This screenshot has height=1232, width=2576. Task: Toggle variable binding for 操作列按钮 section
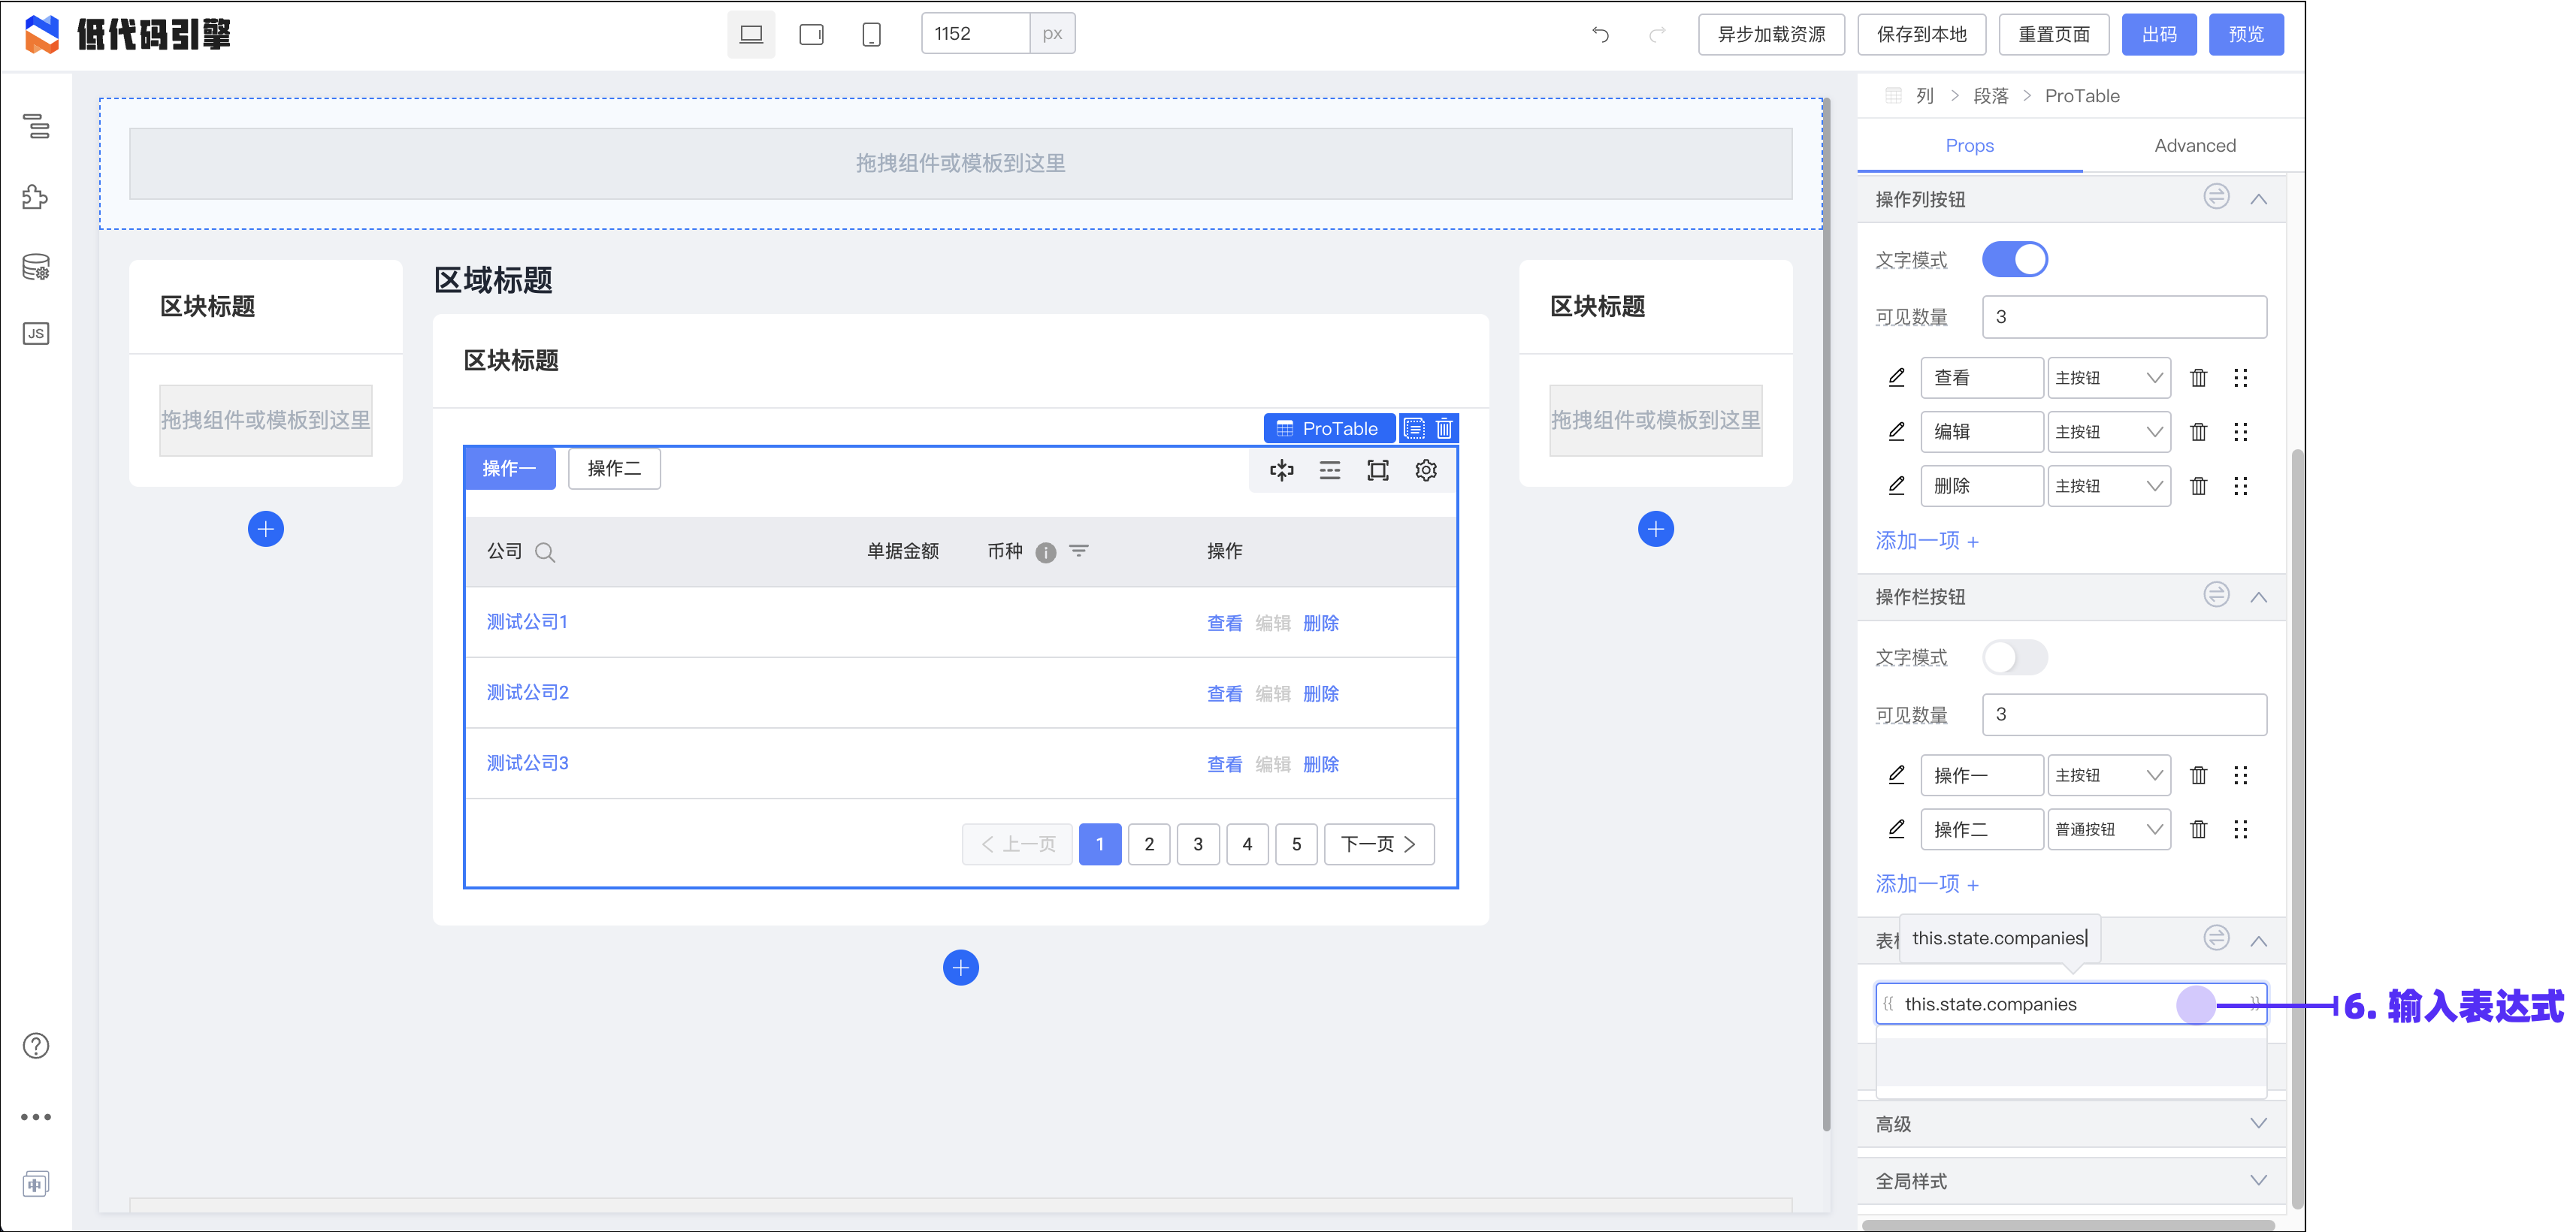pos(2216,197)
